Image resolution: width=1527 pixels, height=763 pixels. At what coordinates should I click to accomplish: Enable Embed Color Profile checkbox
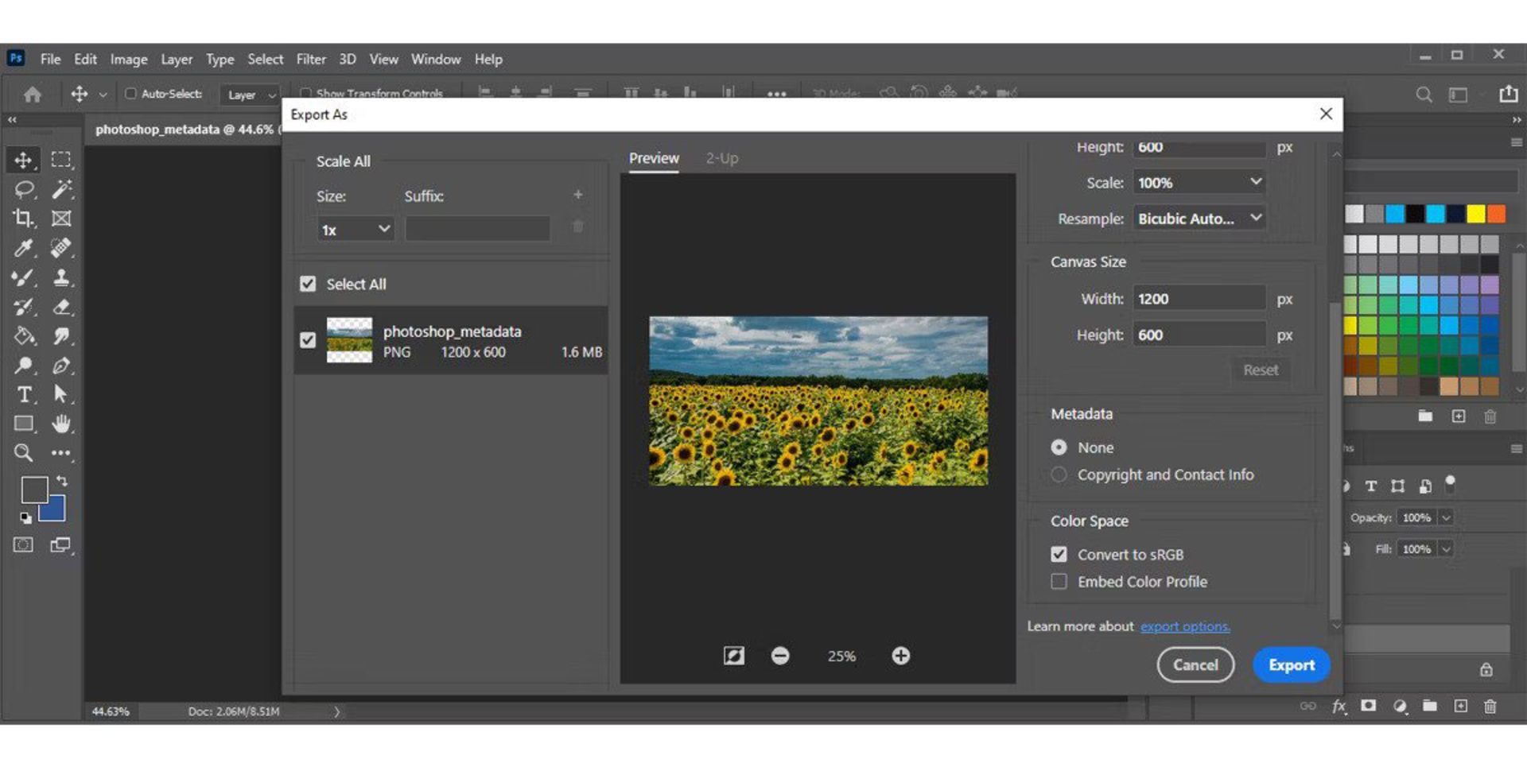click(x=1059, y=582)
